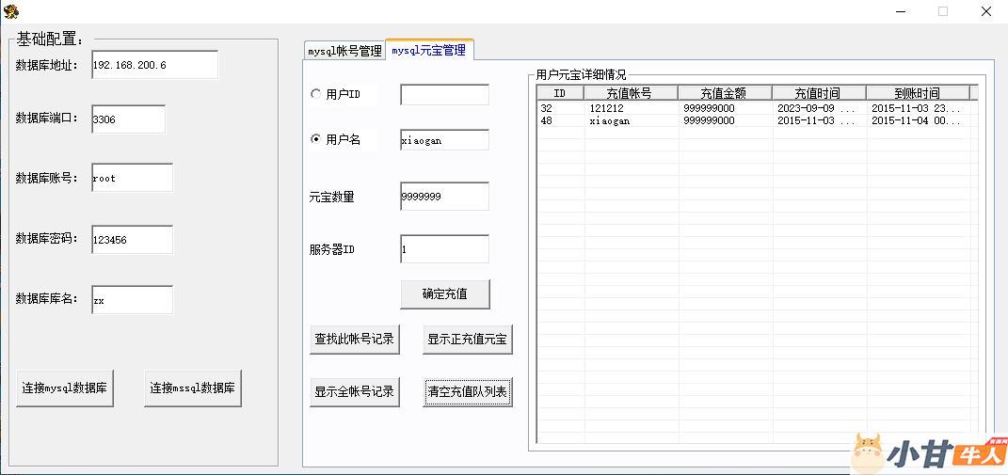This screenshot has height=475, width=1008.
Task: Focus the 元宝数量 input field
Action: [x=444, y=197]
